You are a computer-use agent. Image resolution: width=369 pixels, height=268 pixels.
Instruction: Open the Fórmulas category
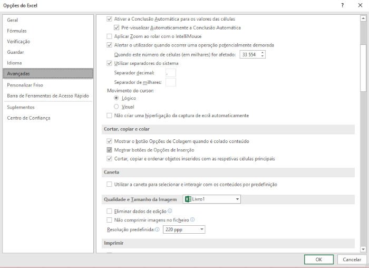point(48,31)
